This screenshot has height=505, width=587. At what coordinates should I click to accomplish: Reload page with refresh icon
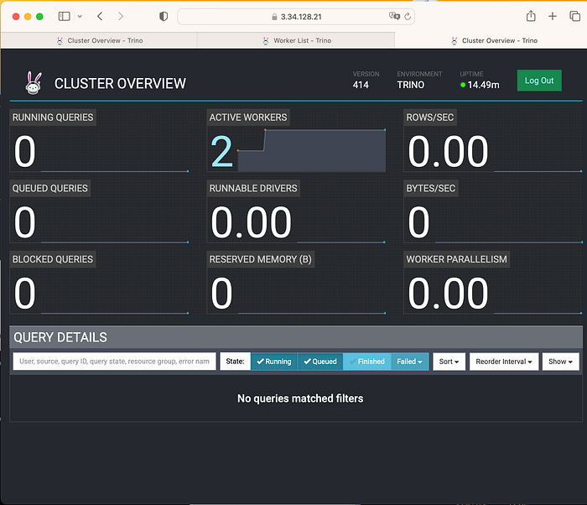pos(408,17)
